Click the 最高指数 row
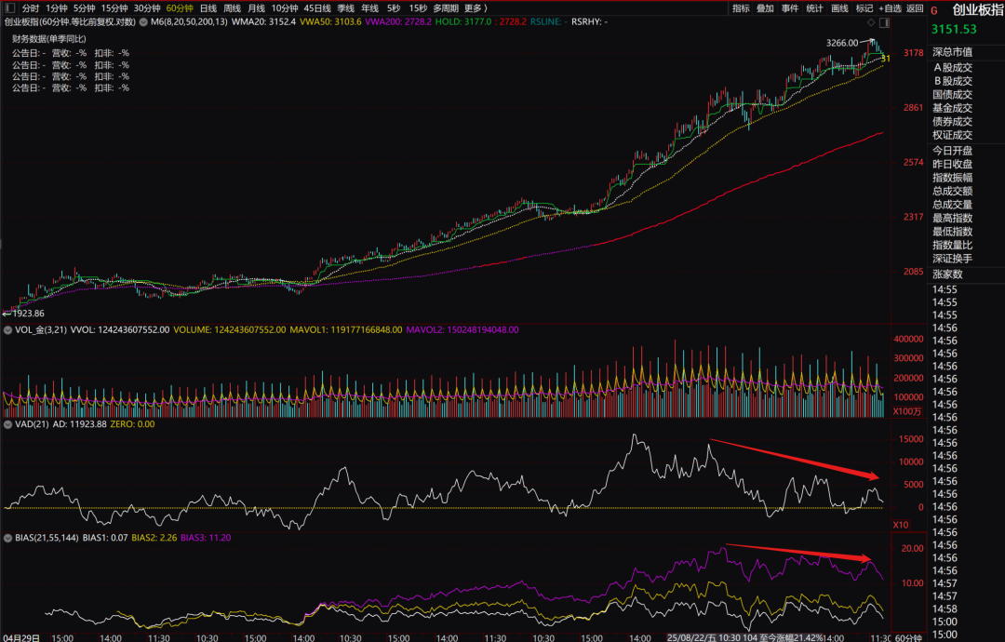This screenshot has width=1005, height=642. (x=952, y=218)
